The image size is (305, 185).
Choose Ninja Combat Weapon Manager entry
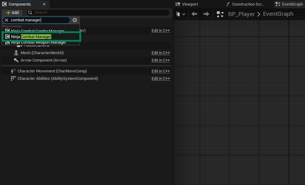[x=39, y=42]
